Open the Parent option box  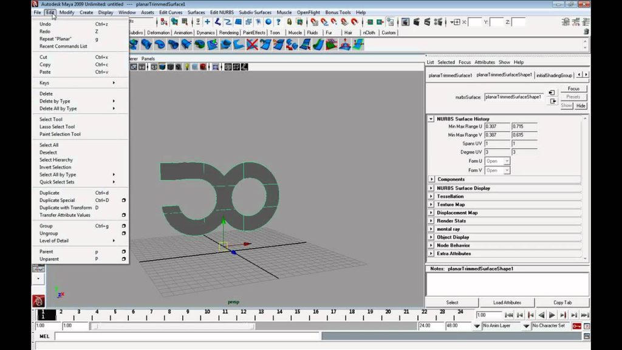click(124, 252)
